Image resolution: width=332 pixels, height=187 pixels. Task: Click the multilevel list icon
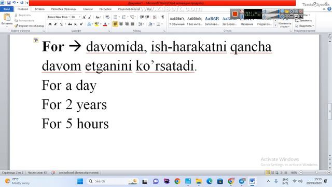coord(132,17)
